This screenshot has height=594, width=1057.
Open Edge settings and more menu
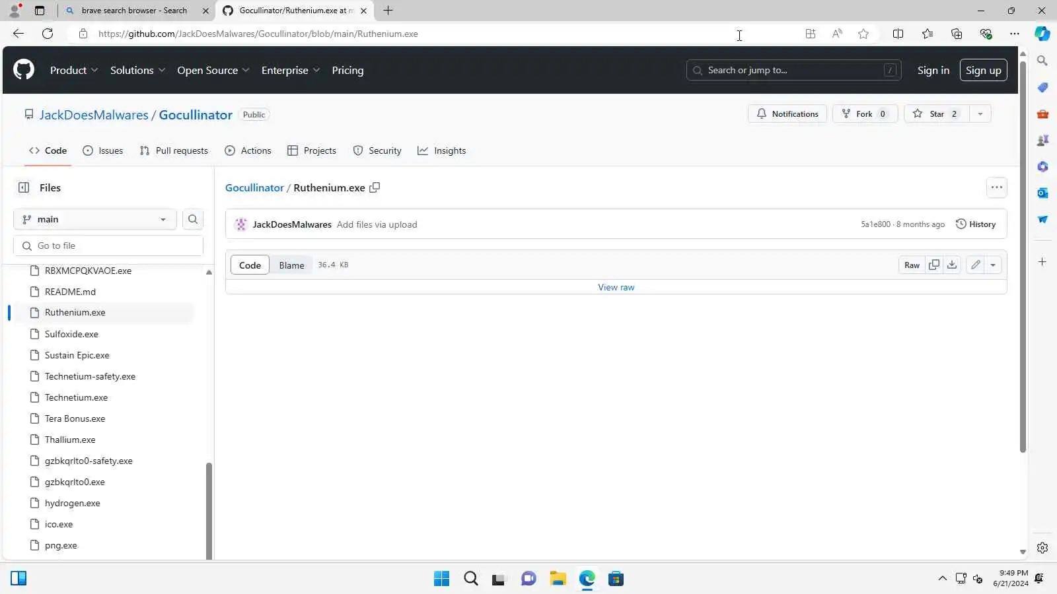coord(1015,34)
